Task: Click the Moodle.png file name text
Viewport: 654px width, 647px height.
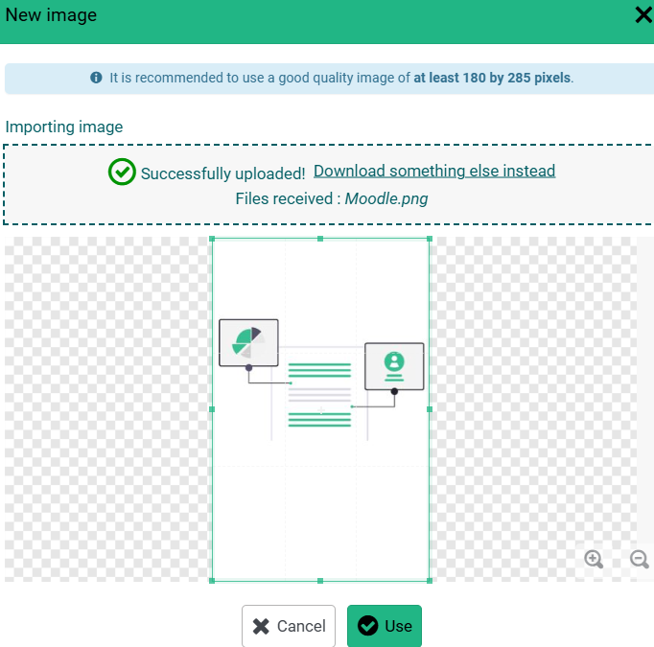Action: point(386,198)
